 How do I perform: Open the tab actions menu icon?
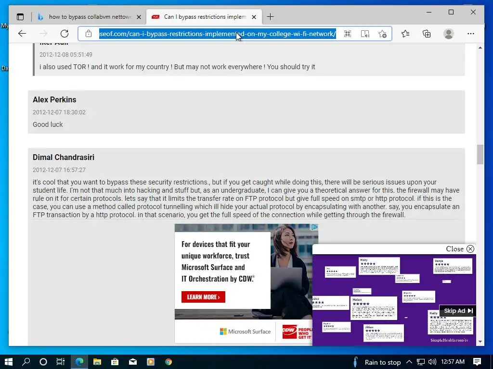20,17
